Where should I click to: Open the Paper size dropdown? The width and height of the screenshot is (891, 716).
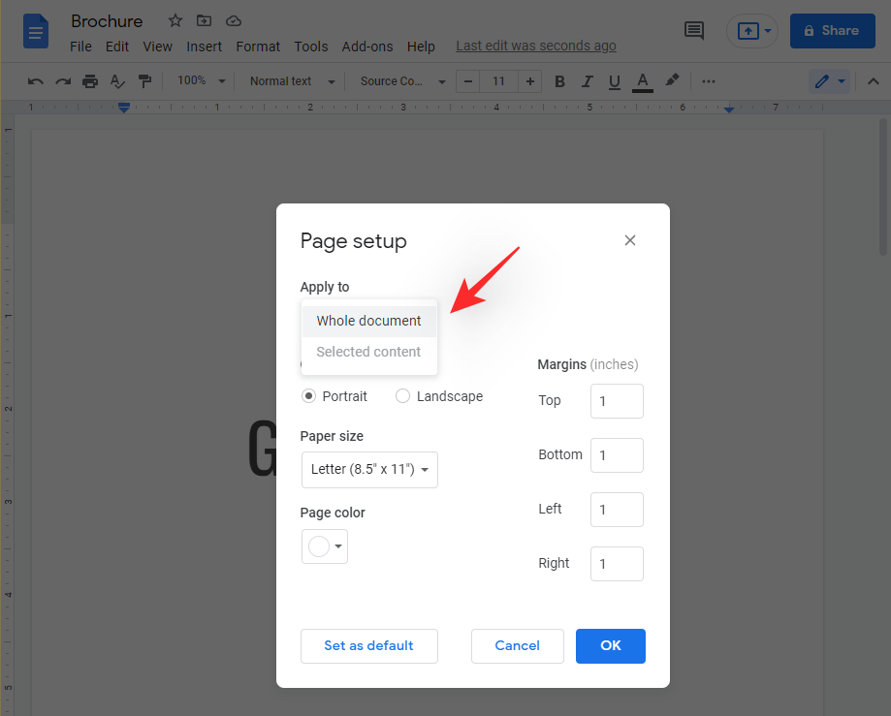click(x=369, y=469)
